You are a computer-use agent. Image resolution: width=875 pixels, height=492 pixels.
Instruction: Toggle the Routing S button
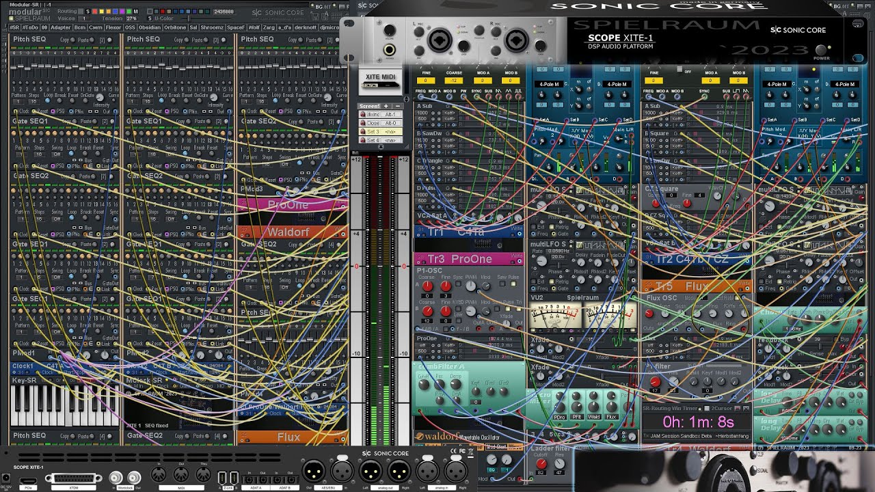tap(86, 12)
